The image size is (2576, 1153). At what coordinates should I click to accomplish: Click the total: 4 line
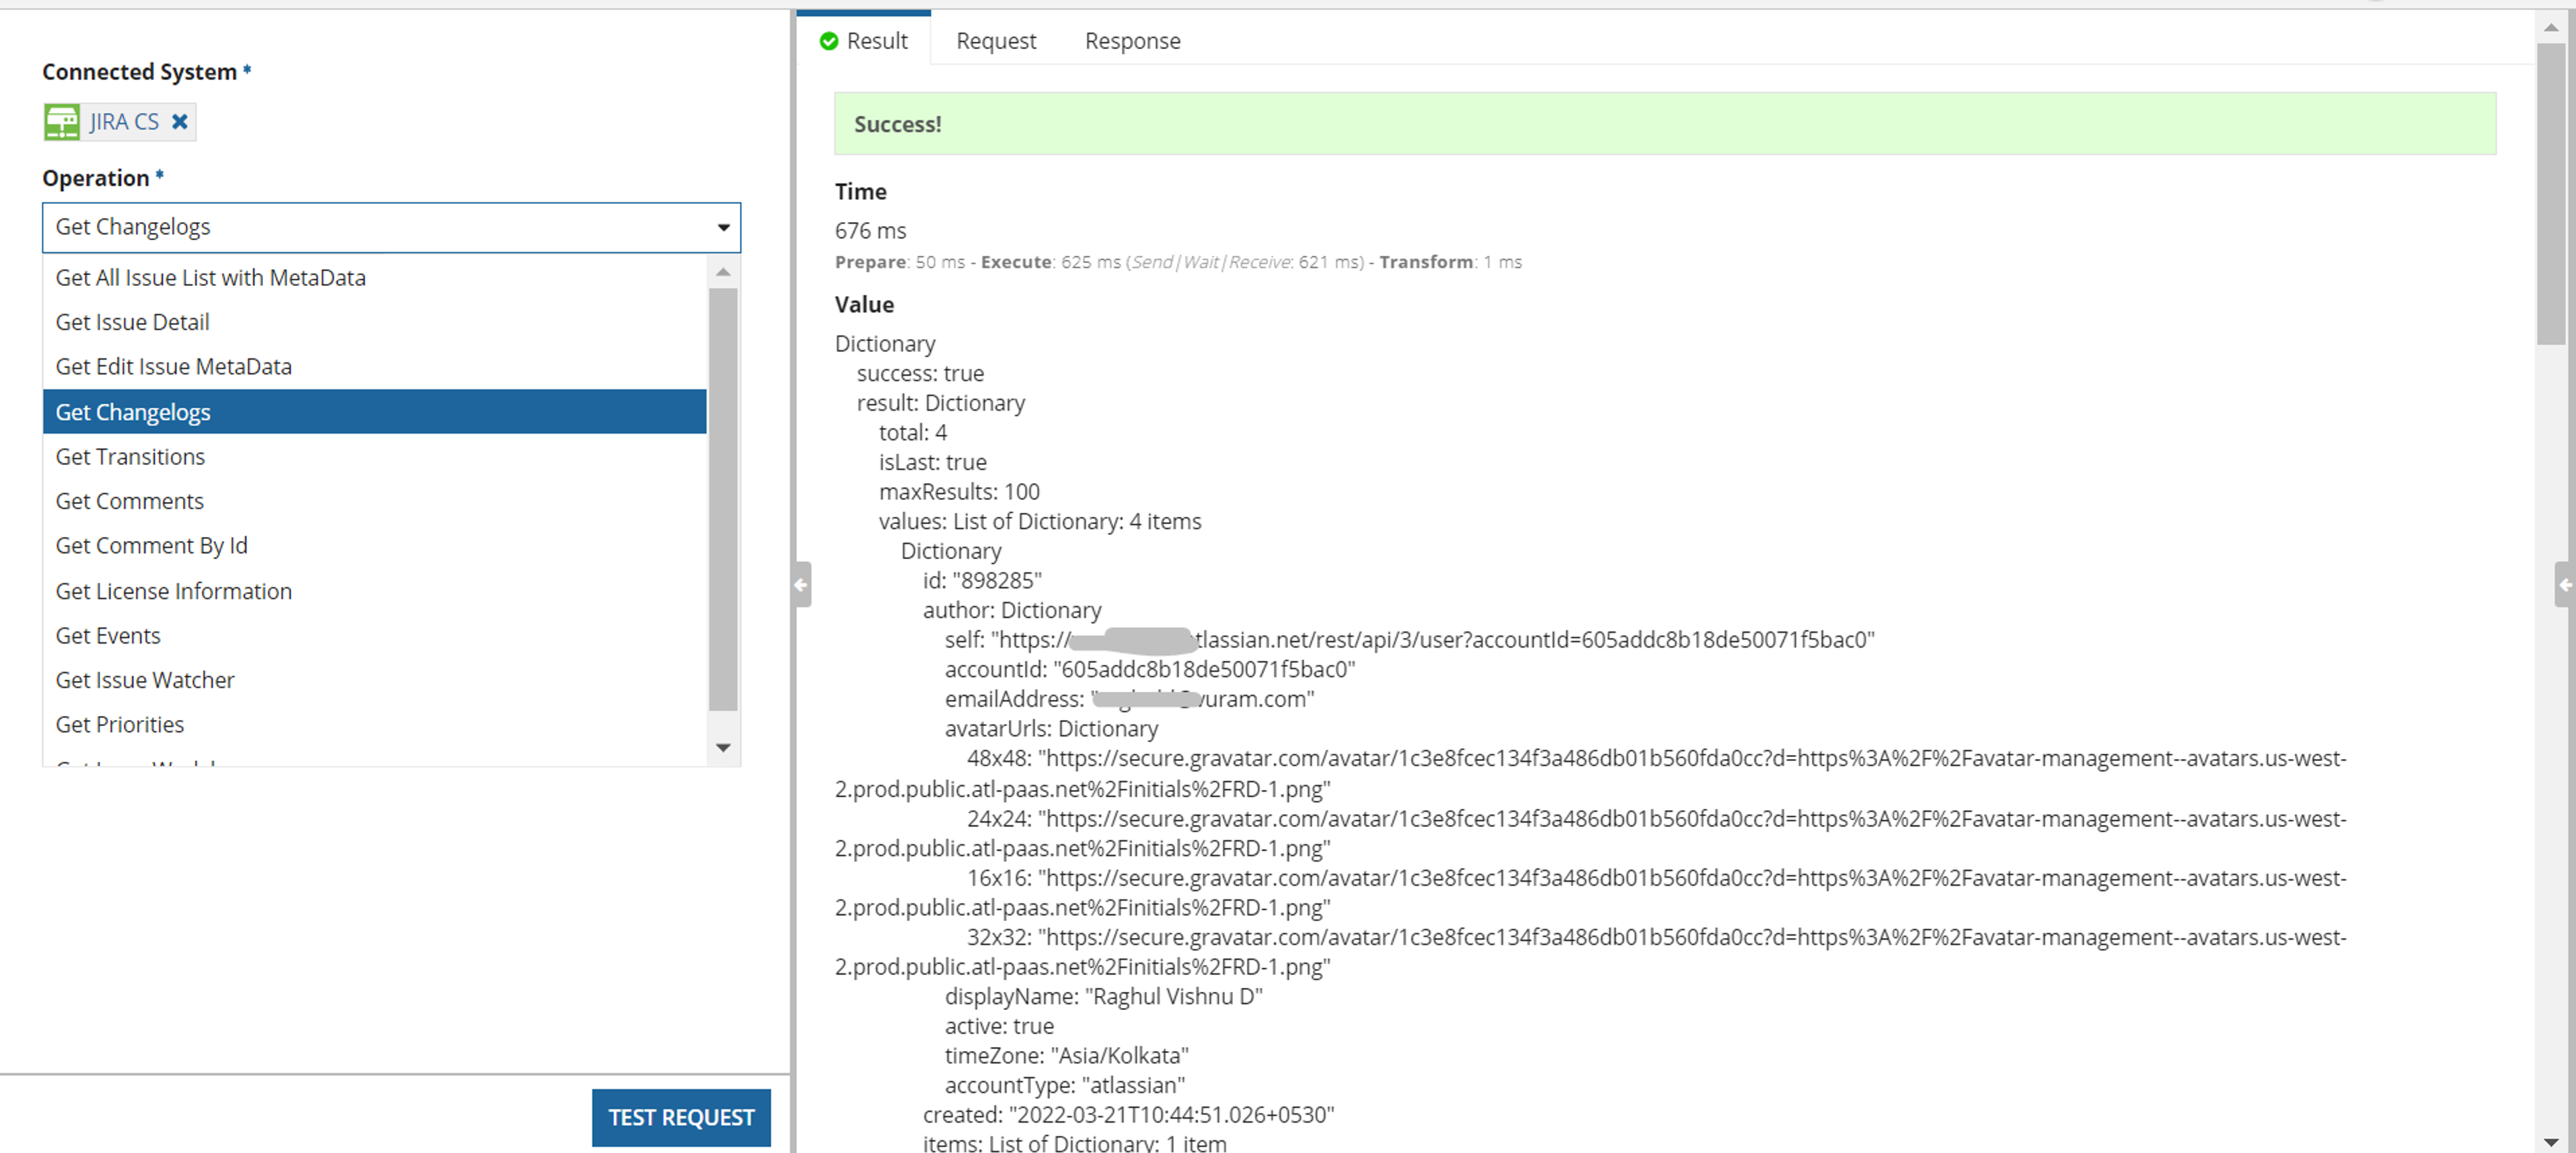912,432
